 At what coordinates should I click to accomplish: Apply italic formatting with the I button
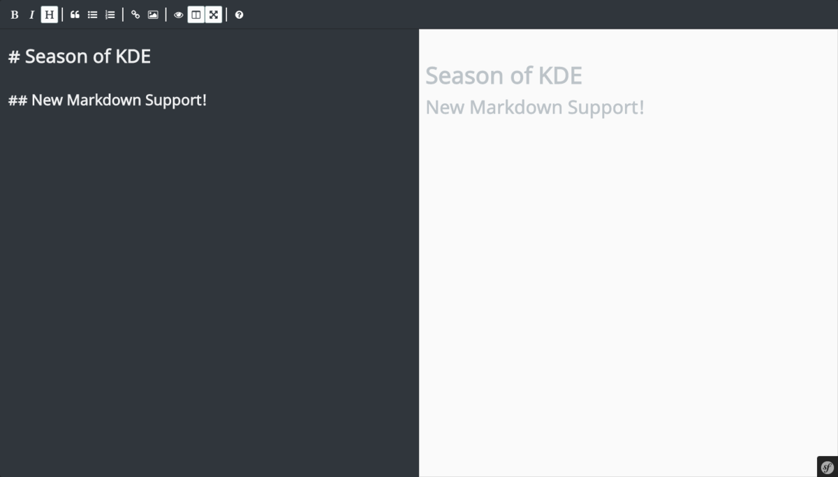pos(31,15)
